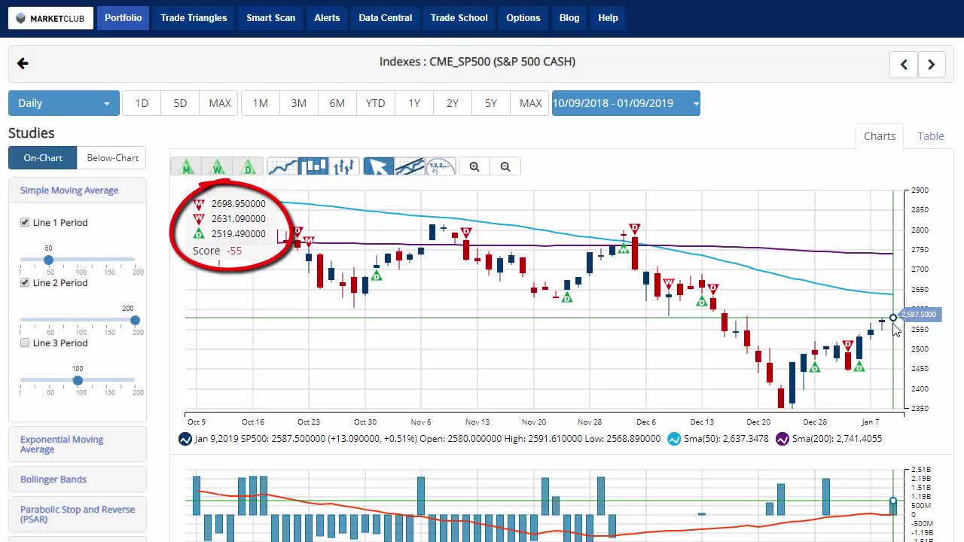Switch to candlestick chart style
The image size is (964, 542).
coord(313,166)
